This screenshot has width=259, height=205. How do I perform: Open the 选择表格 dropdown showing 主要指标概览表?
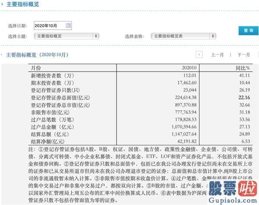183,36
